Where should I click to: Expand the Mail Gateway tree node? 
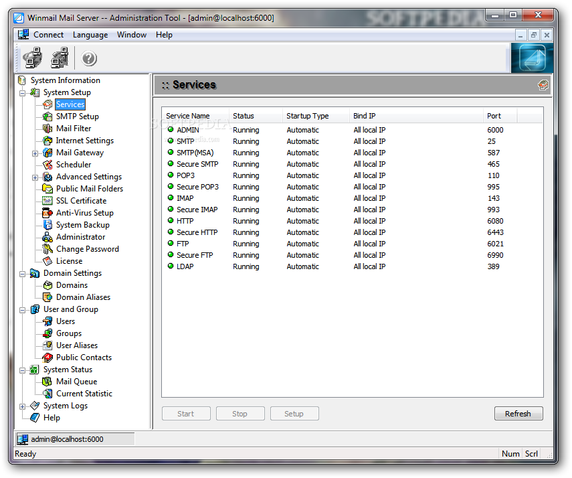[35, 153]
